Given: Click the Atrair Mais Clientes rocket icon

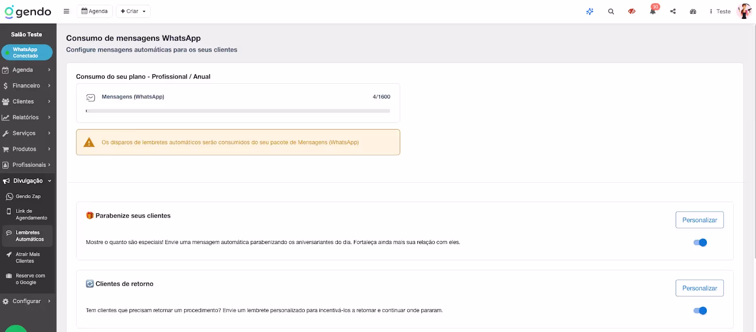Looking at the screenshot, I should (9, 254).
